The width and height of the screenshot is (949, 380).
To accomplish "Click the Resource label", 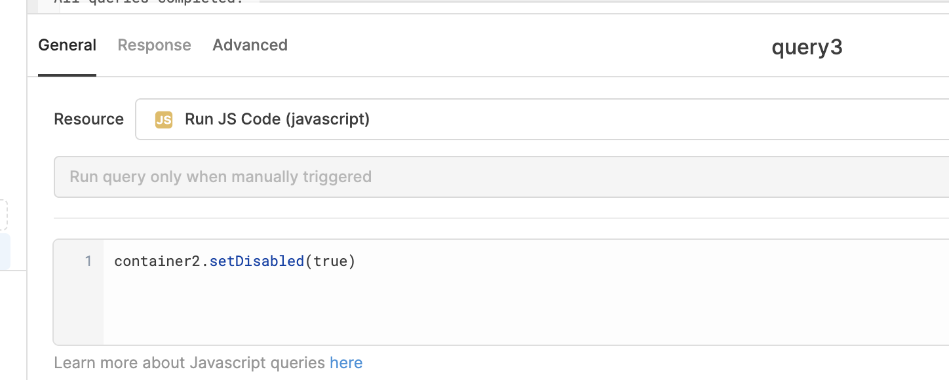I will (88, 119).
